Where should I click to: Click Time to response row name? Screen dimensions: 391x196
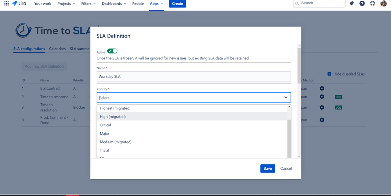pos(54,97)
